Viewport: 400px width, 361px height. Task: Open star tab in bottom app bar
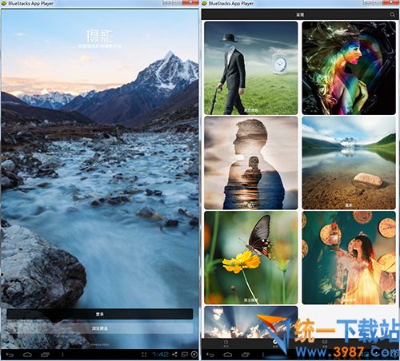click(x=226, y=343)
